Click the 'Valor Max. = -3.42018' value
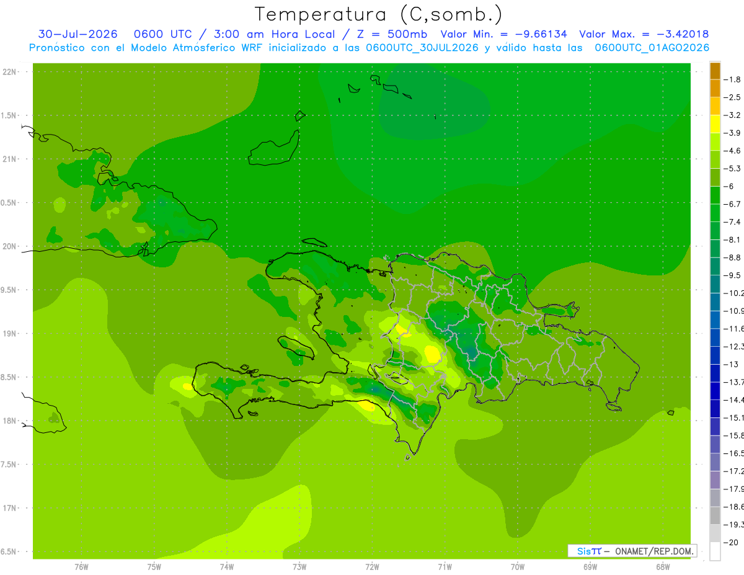 coord(644,34)
